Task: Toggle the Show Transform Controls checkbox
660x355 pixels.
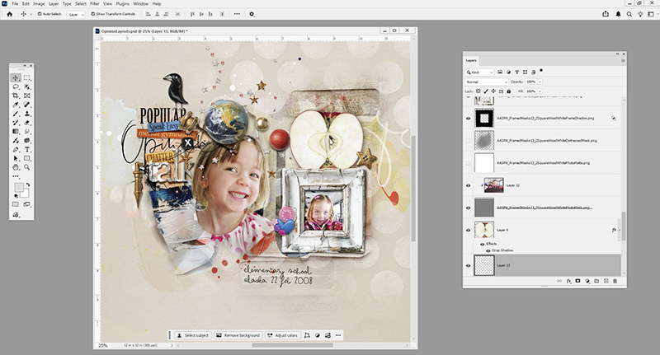Action: pos(93,14)
